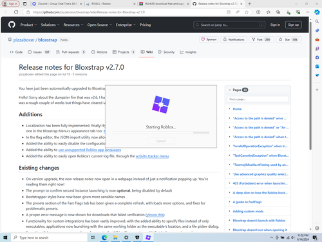Image resolution: width=322 pixels, height=242 pixels.
Task: Click the Starting Roblox progress bar
Action: [161, 133]
